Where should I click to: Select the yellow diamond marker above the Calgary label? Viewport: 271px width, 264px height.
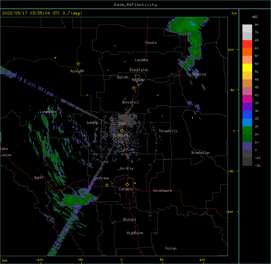127,185
